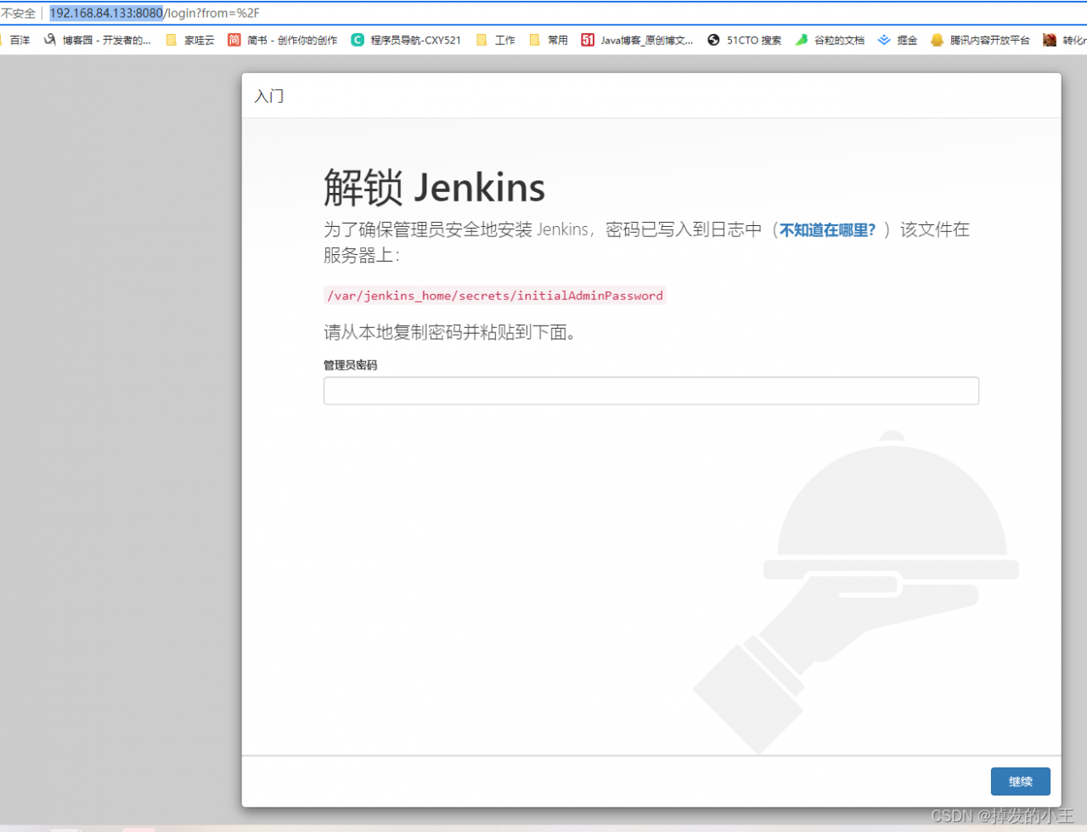Click the 管理员密码 password input field

tap(651, 390)
